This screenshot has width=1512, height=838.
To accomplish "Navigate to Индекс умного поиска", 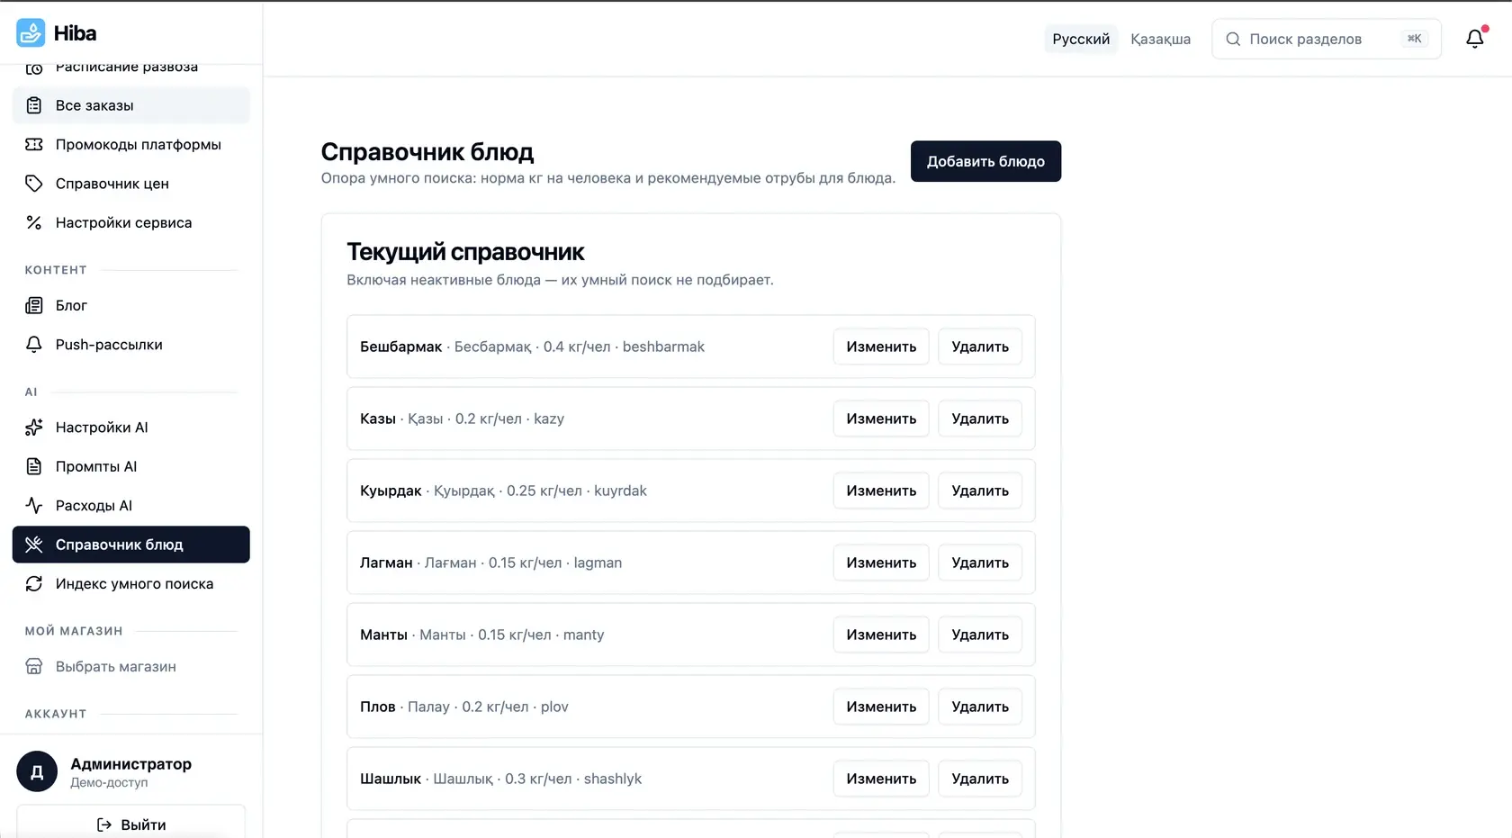I will (131, 583).
